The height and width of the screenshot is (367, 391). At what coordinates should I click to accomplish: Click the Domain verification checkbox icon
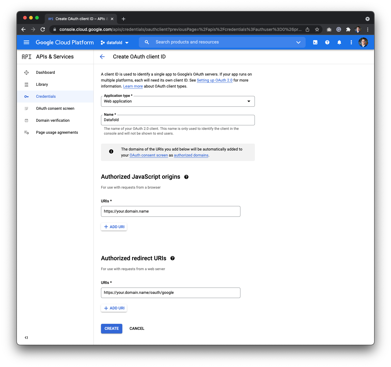(x=26, y=121)
